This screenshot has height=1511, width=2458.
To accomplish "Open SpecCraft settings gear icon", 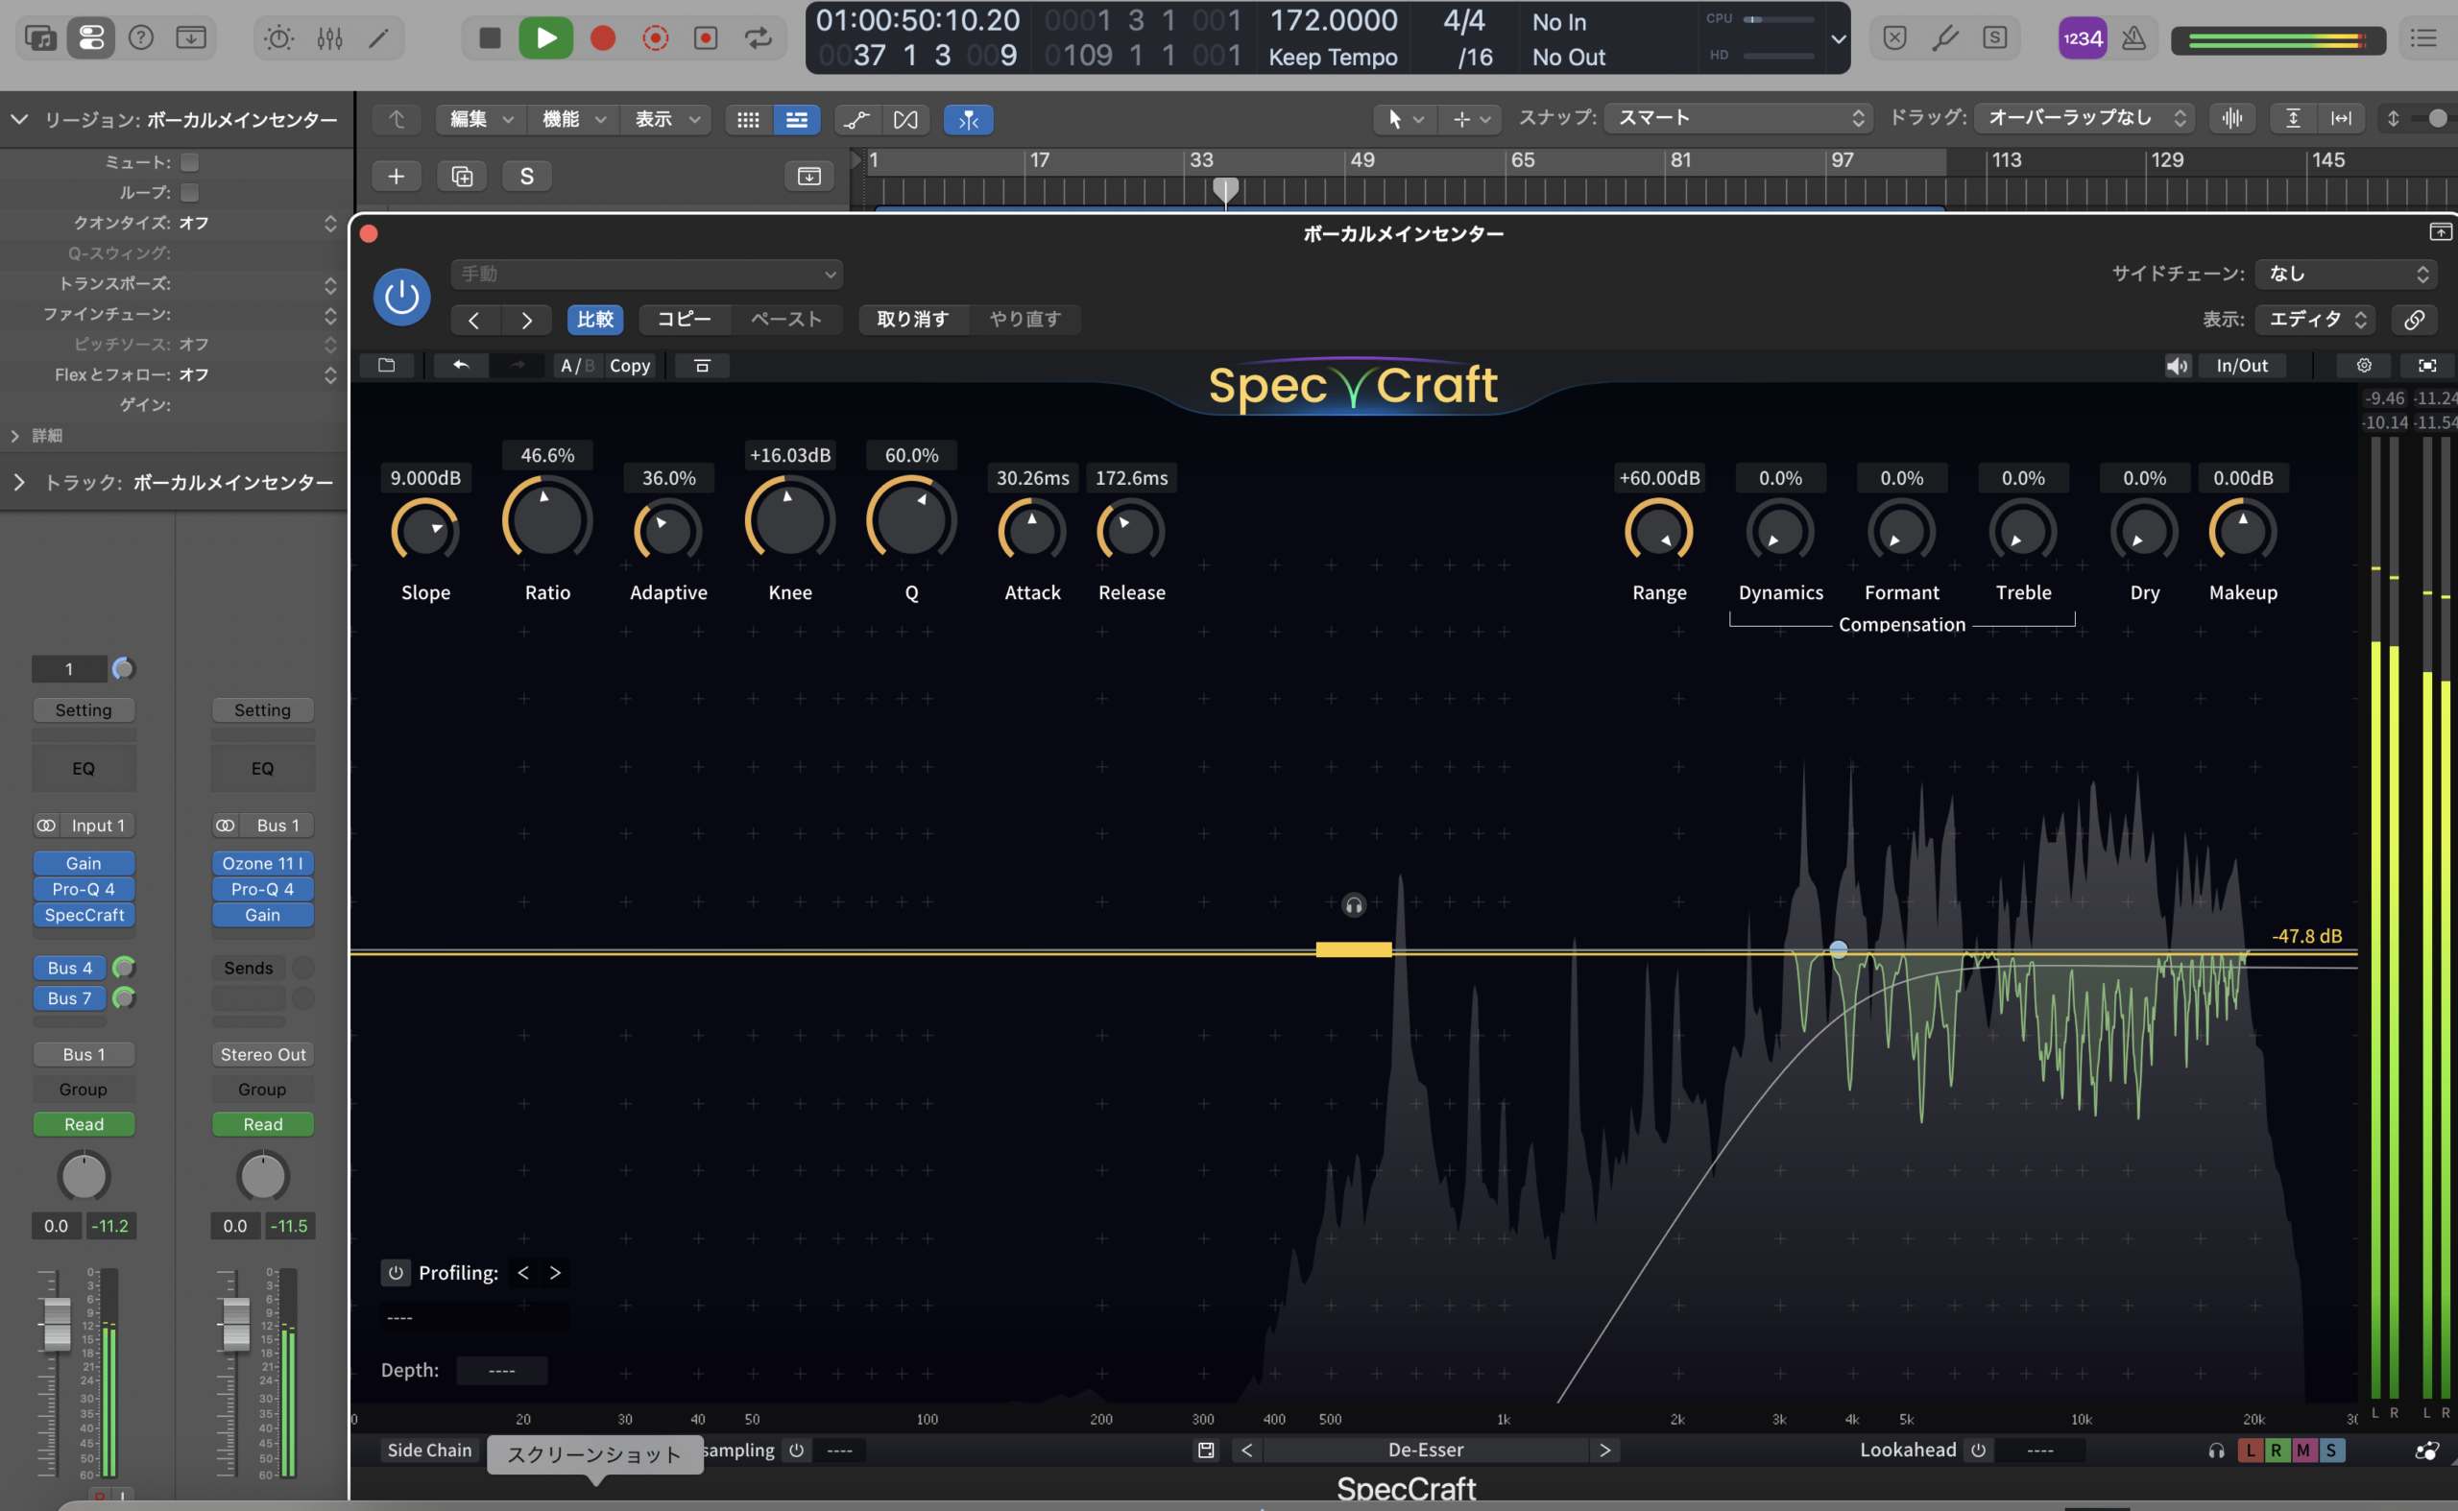I will pos(2364,366).
